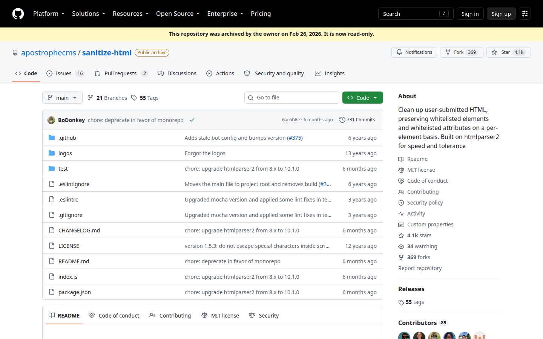Viewport: 543px width, 339px height.
Task: Open commit hash 6ac6b8e
Action: pos(291,120)
